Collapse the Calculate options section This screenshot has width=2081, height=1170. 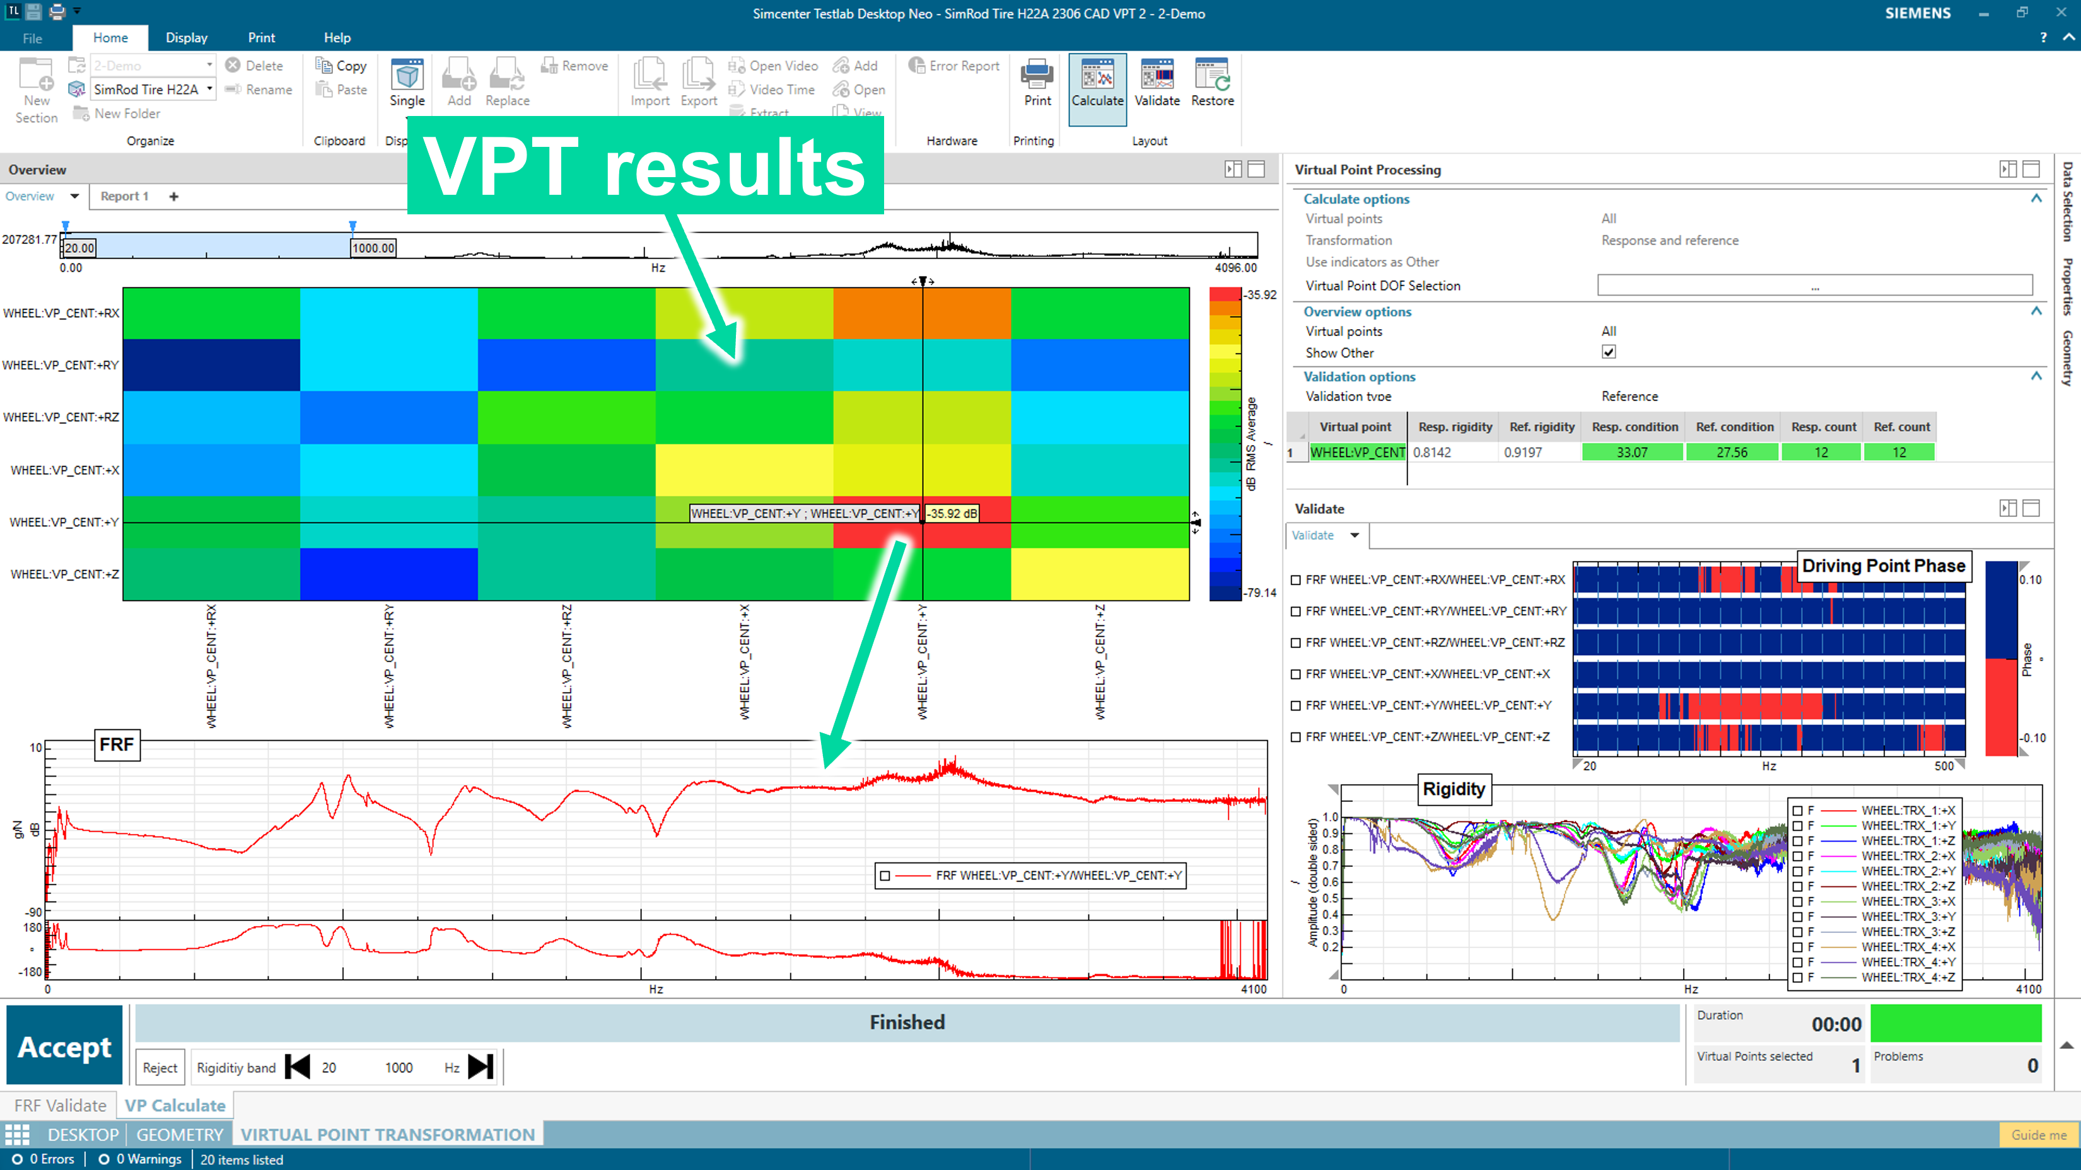(2037, 199)
